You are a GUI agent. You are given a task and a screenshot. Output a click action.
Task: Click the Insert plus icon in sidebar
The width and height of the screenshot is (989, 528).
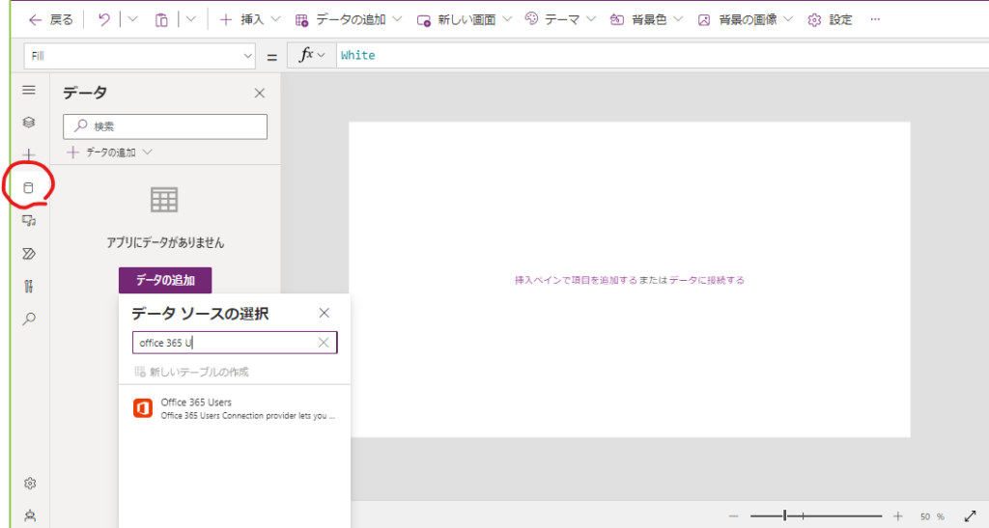coord(29,155)
